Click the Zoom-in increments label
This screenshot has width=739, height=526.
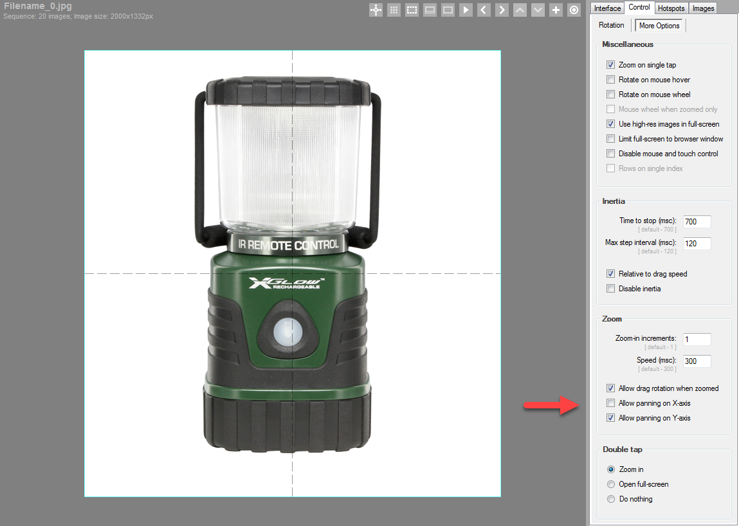click(x=646, y=338)
